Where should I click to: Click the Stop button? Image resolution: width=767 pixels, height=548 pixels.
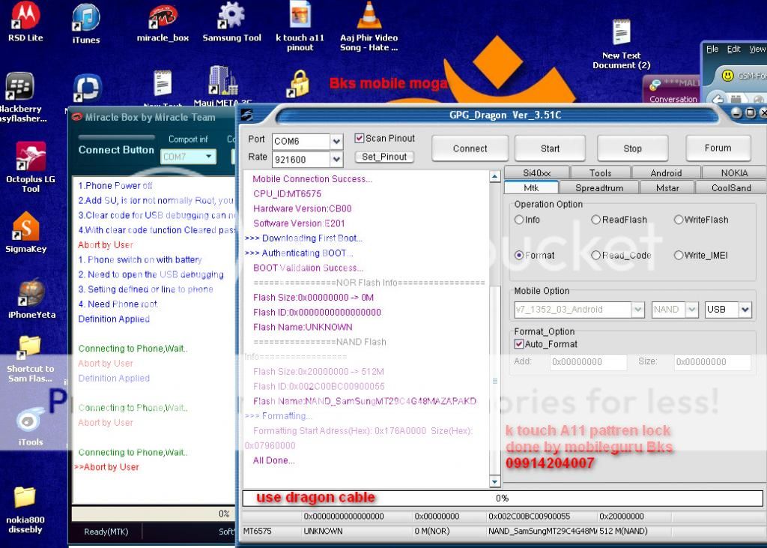coord(632,148)
